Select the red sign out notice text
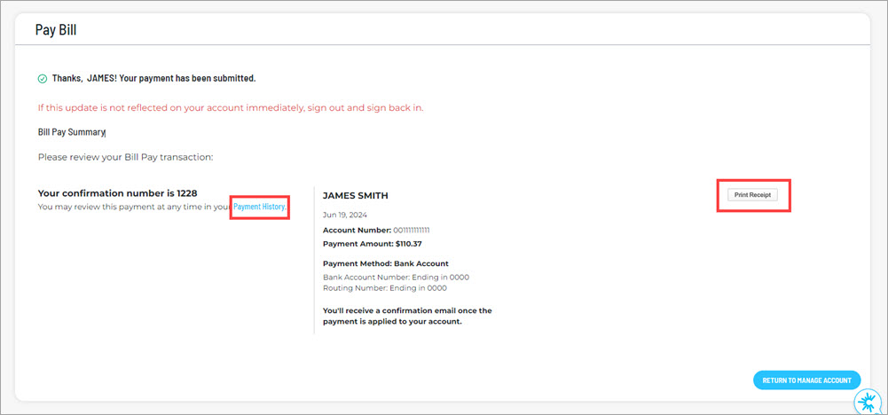Viewport: 888px width, 415px height. point(231,107)
